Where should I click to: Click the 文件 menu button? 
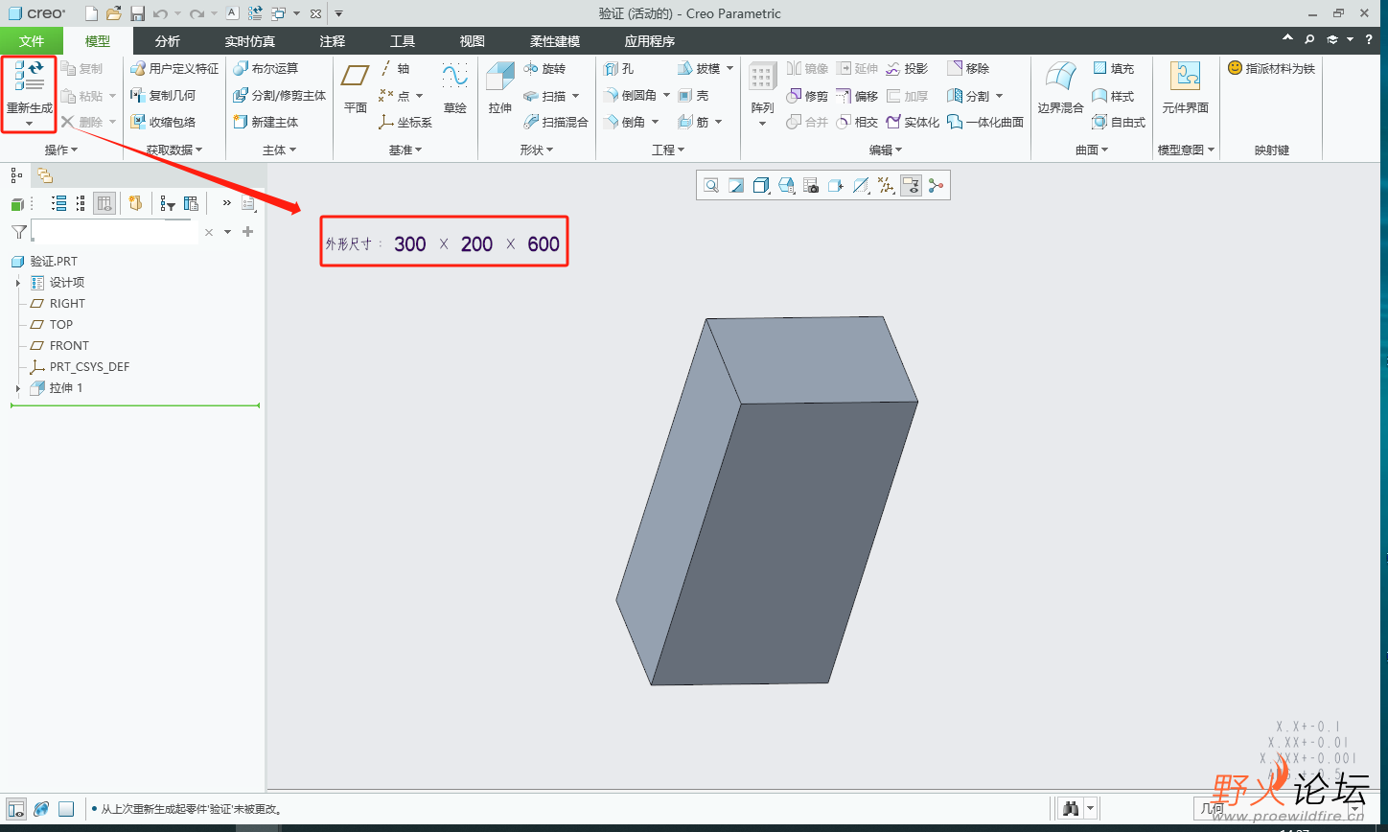coord(32,41)
